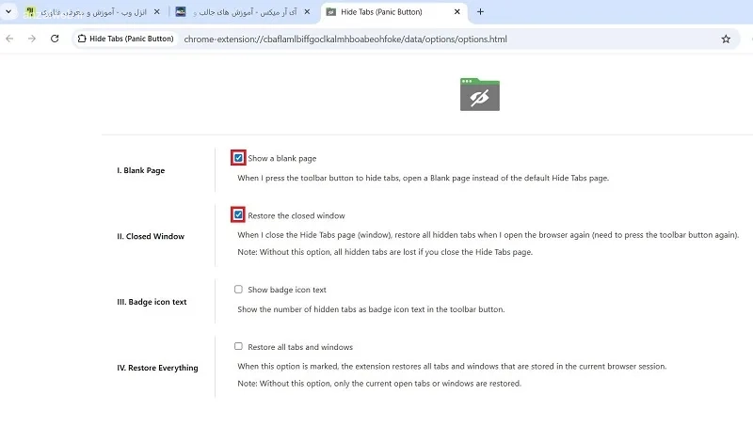The image size is (753, 442).
Task: Uncheck the Restore the closed window checkbox
Action: tap(238, 215)
